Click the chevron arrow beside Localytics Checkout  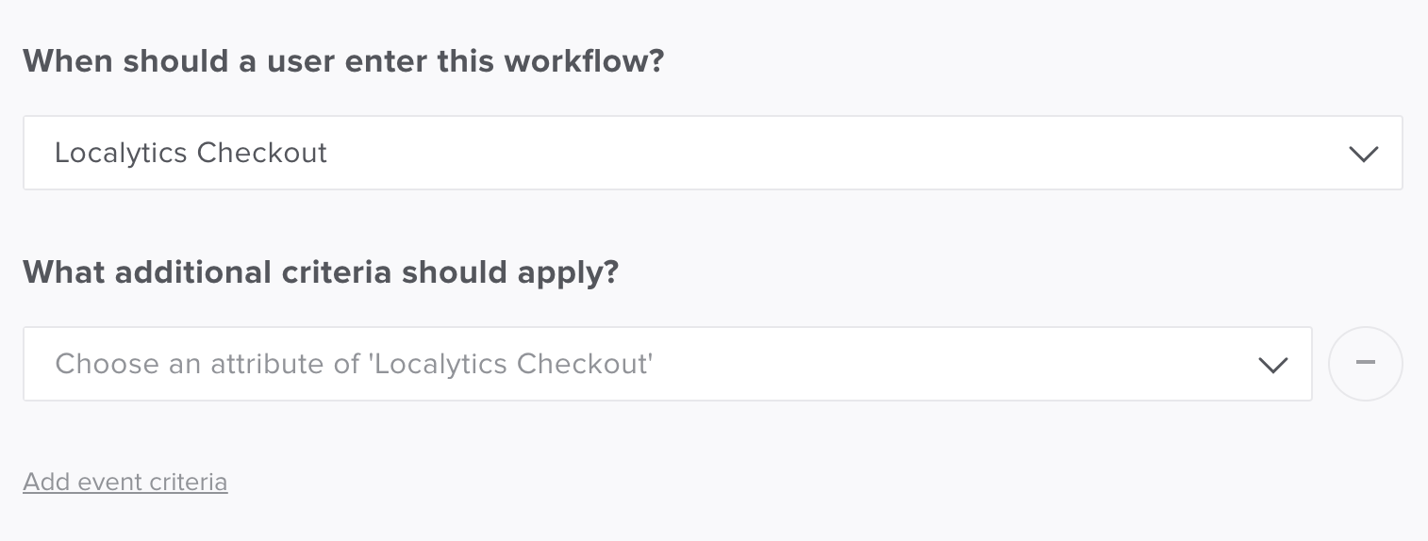(x=1364, y=154)
